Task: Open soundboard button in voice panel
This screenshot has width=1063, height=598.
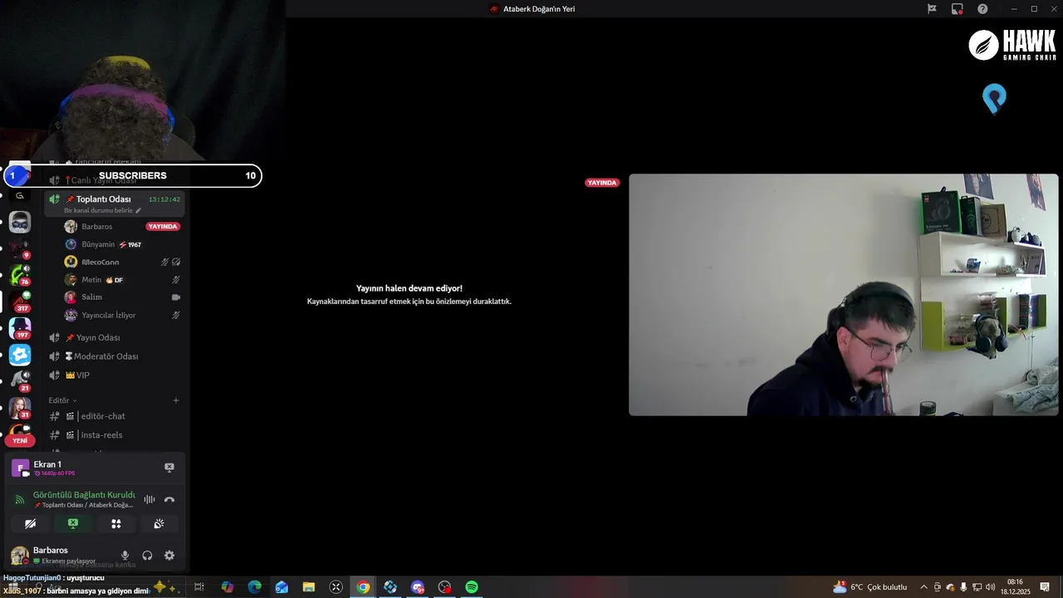Action: 159,523
